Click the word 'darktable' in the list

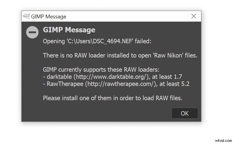58,77
